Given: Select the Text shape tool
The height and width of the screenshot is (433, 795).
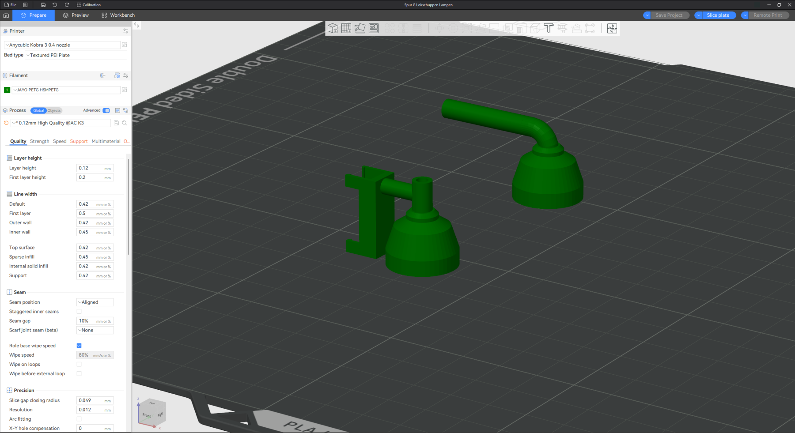Looking at the screenshot, I should 549,29.
